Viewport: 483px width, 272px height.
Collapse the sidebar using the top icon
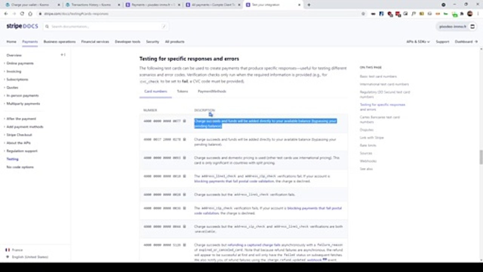coord(63,55)
